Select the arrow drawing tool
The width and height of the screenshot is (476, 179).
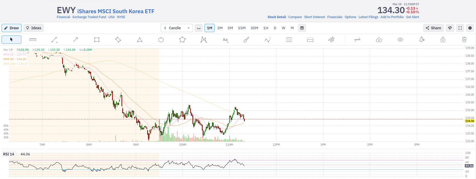[x=75, y=40]
